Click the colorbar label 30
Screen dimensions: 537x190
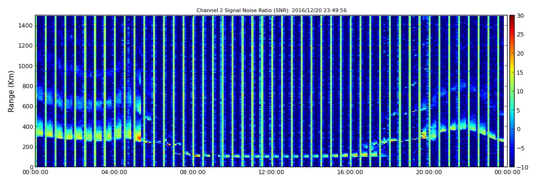[521, 16]
